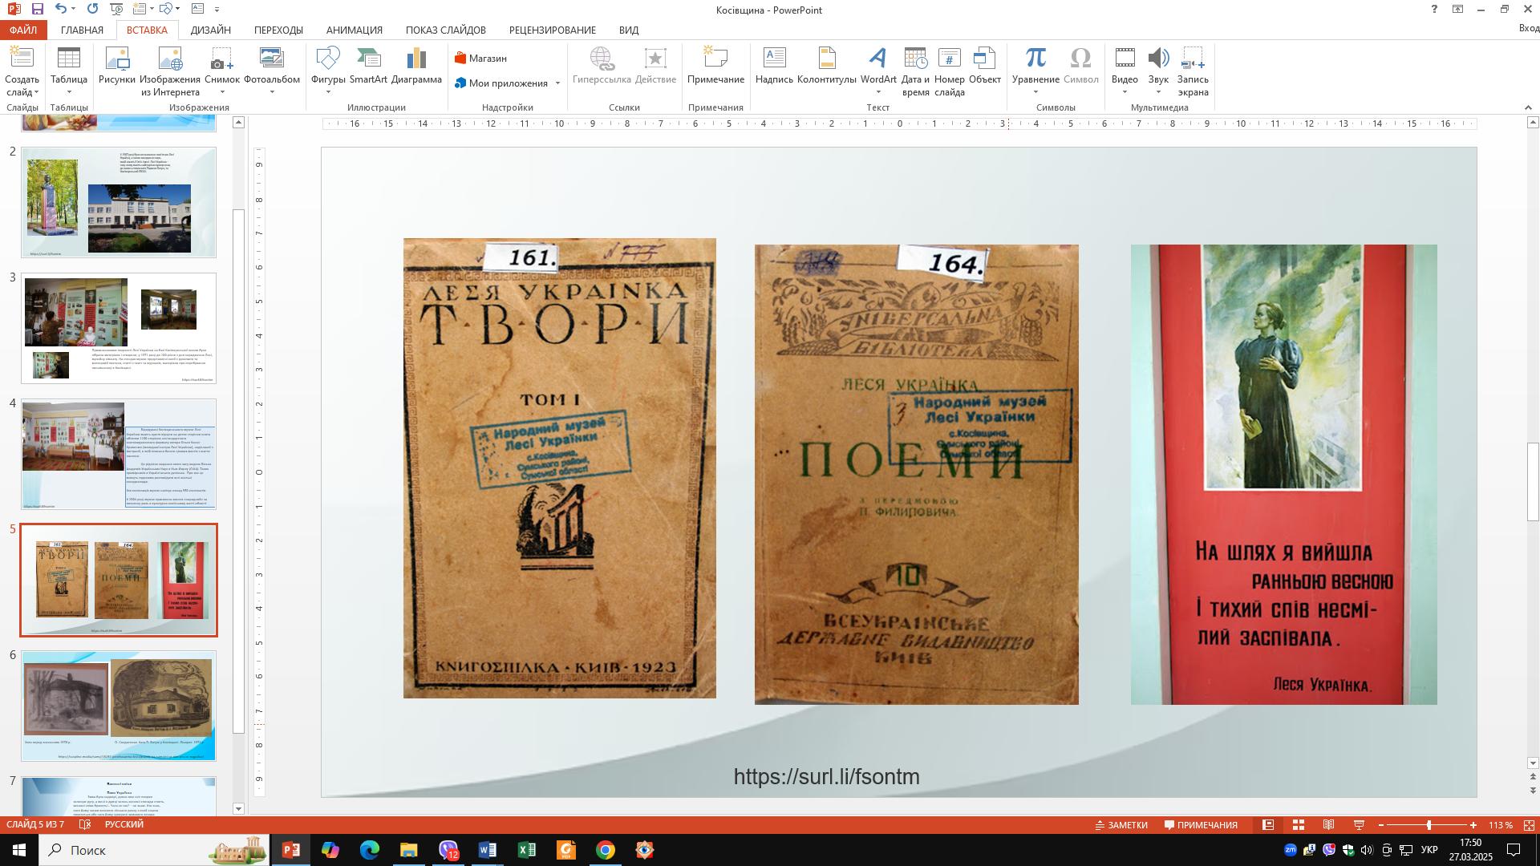
Task: Open Slide Show (Показ слайдов) tab
Action: 445,30
